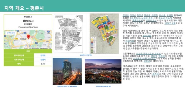Select the twilight city panorama photo

(103, 71)
